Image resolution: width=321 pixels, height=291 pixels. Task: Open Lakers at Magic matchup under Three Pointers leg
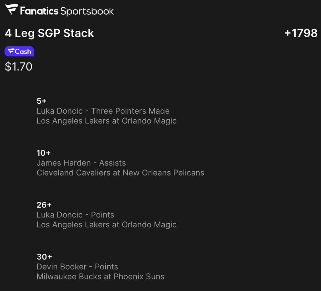coord(106,121)
